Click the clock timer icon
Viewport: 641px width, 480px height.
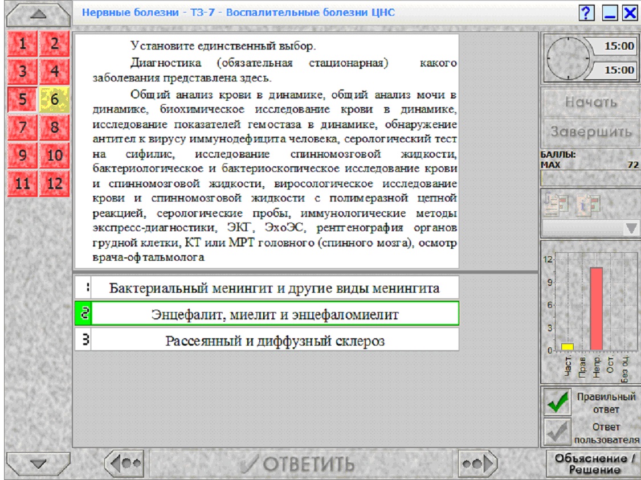568,58
